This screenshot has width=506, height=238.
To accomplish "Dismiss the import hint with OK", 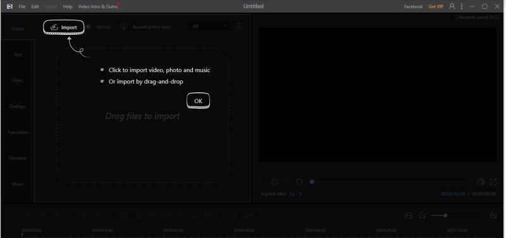I will 198,101.
